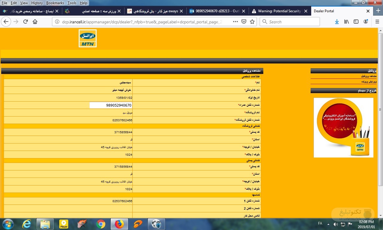Toggle the sidebar view icon

tap(356, 22)
